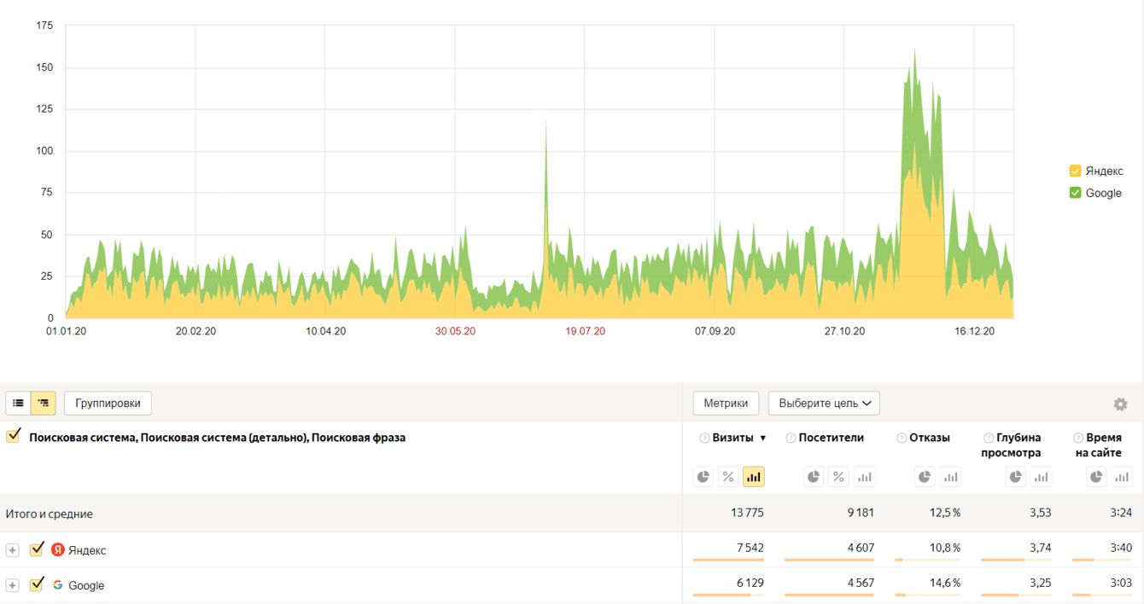Click the Google logo icon in table
The width and height of the screenshot is (1144, 604).
pyautogui.click(x=58, y=585)
